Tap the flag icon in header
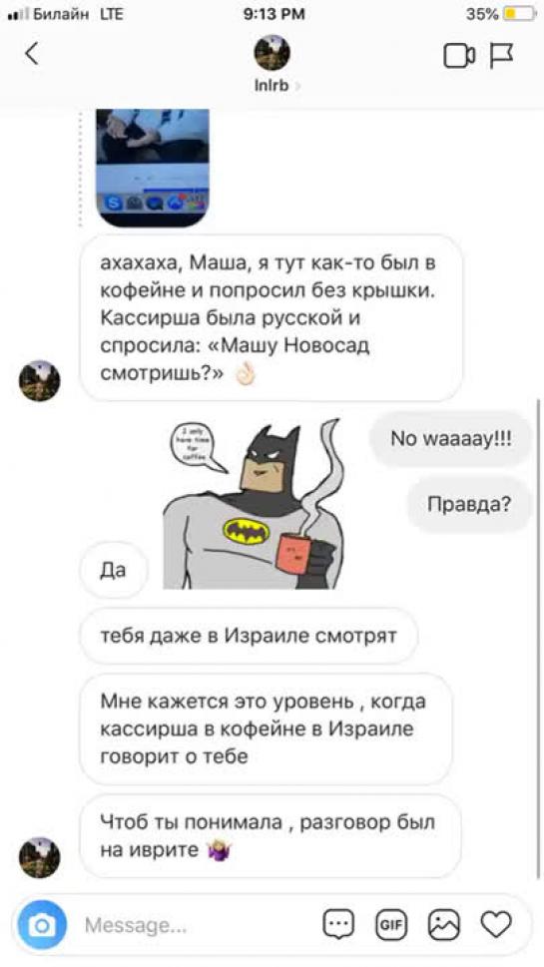544x967 pixels. point(501,56)
